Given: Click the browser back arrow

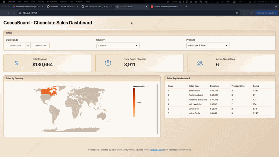Looking at the screenshot, I should coord(3,13).
